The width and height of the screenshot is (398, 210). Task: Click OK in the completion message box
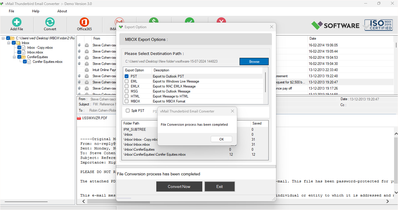[x=221, y=139]
